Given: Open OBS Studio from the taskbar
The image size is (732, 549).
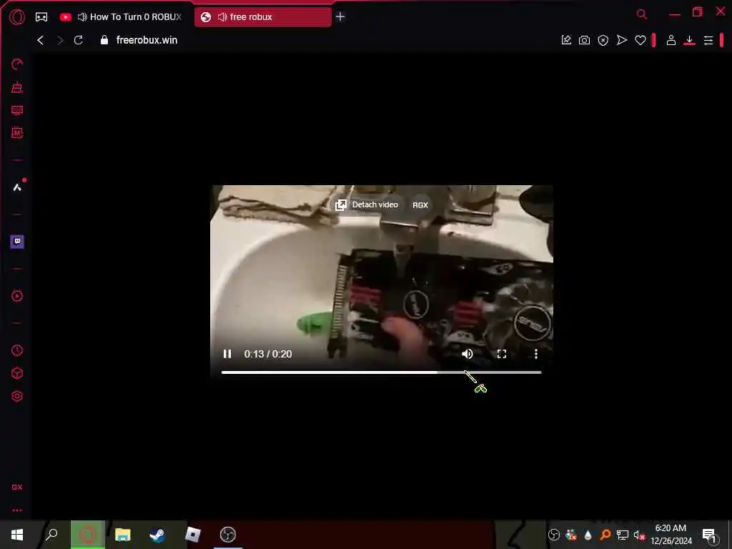Looking at the screenshot, I should point(228,535).
